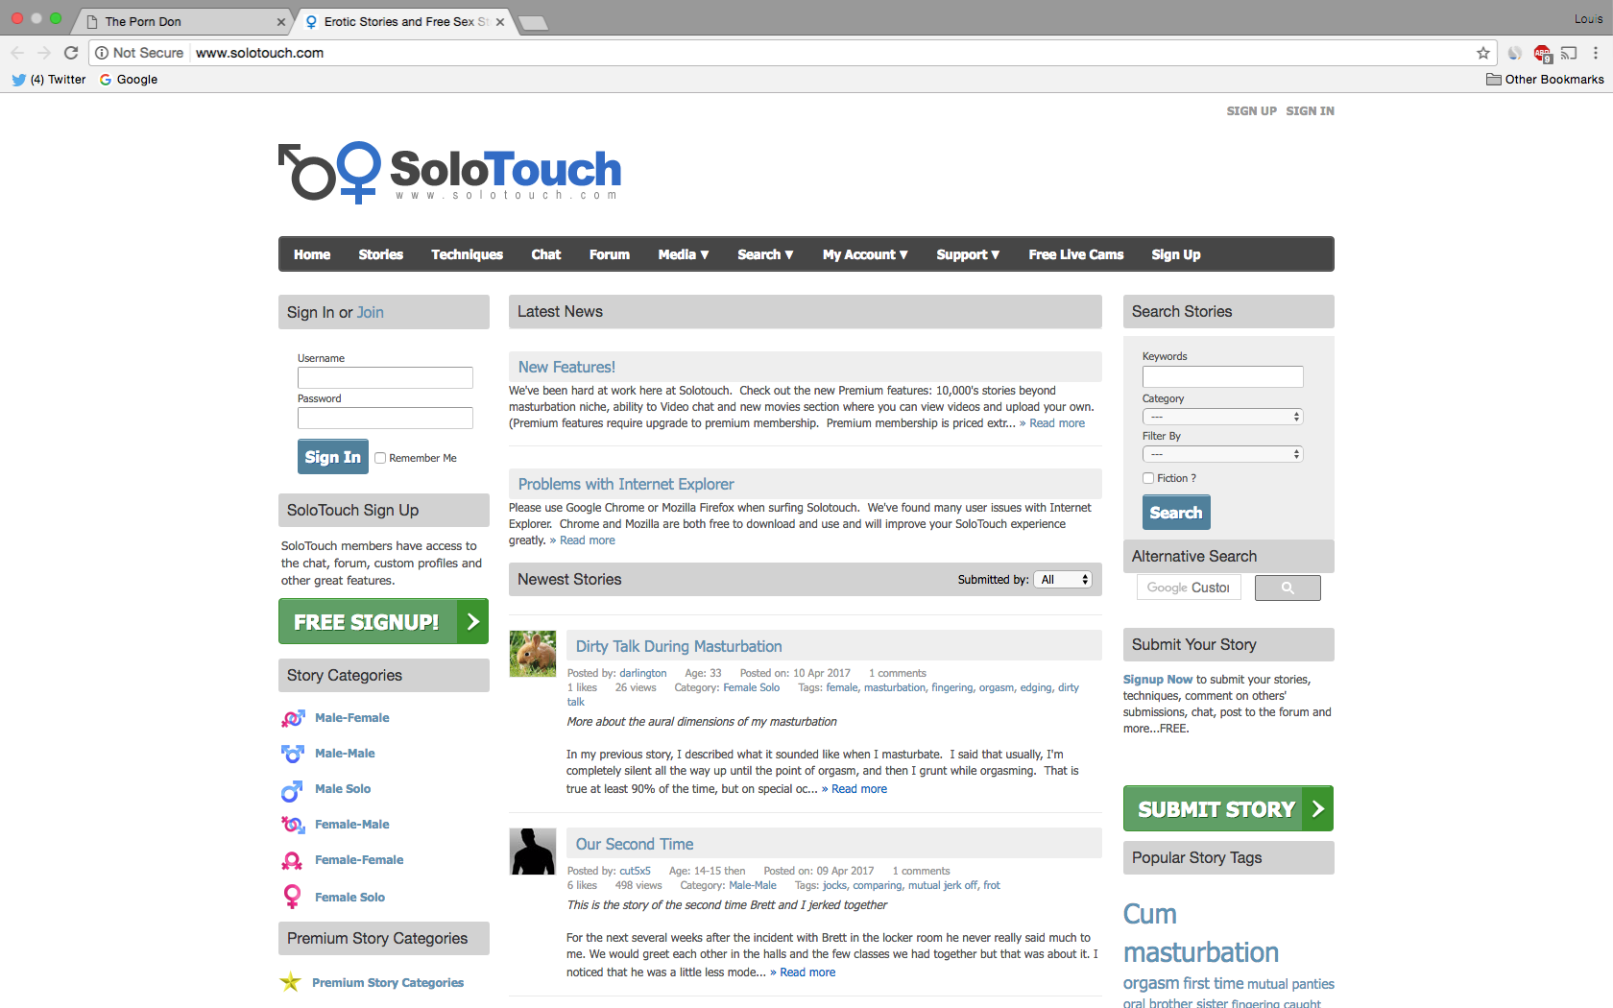Click the SIGN UP link at top
The width and height of the screenshot is (1613, 1008).
click(1251, 111)
